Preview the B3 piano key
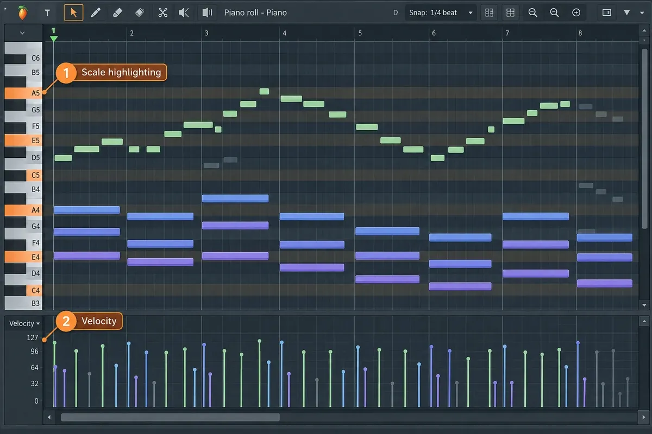This screenshot has height=434, width=652. tap(23, 303)
